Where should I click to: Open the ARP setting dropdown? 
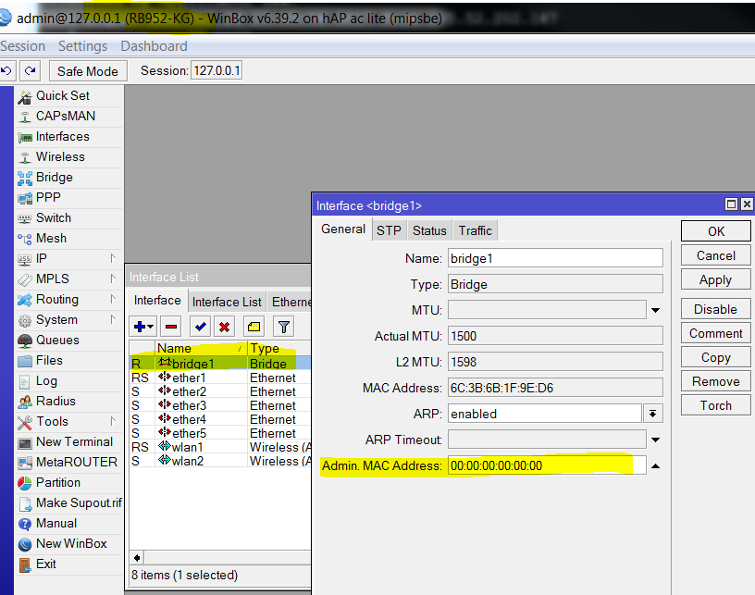click(653, 414)
